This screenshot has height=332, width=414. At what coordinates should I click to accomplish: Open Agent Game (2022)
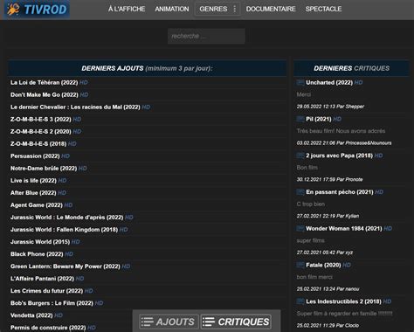(x=37, y=204)
